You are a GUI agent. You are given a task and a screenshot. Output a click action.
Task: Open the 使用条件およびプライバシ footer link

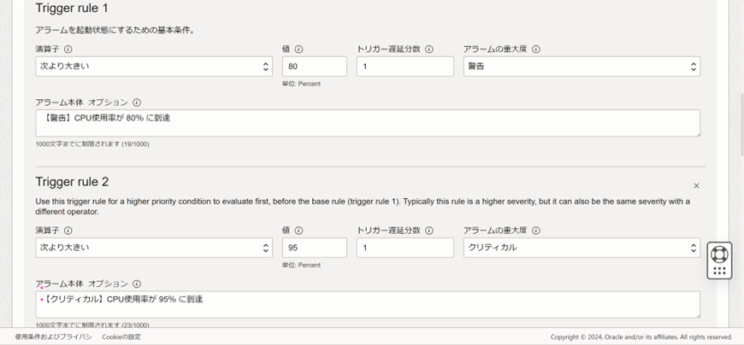pos(54,337)
